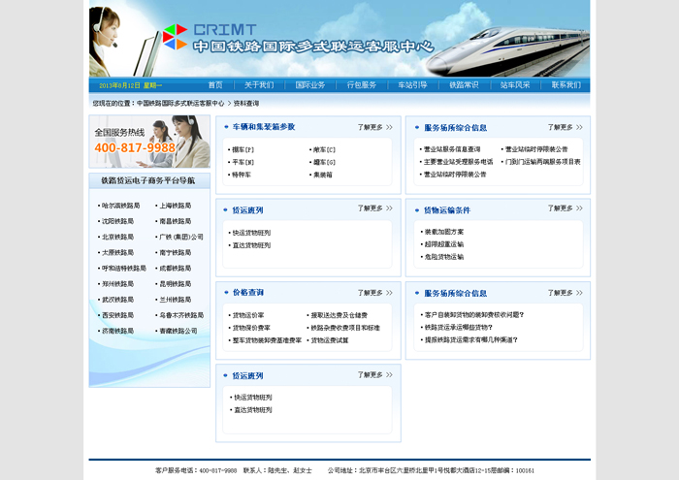Click the 400-817-9988 hotline banner image

coord(148,142)
